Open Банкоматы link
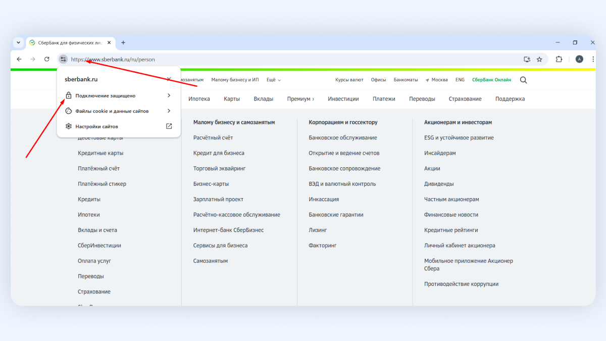 tap(406, 80)
